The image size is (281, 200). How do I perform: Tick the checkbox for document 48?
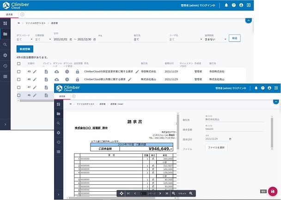point(19,79)
